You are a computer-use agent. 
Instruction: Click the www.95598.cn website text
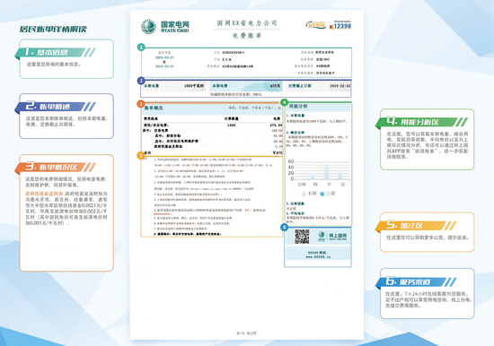coord(318,257)
